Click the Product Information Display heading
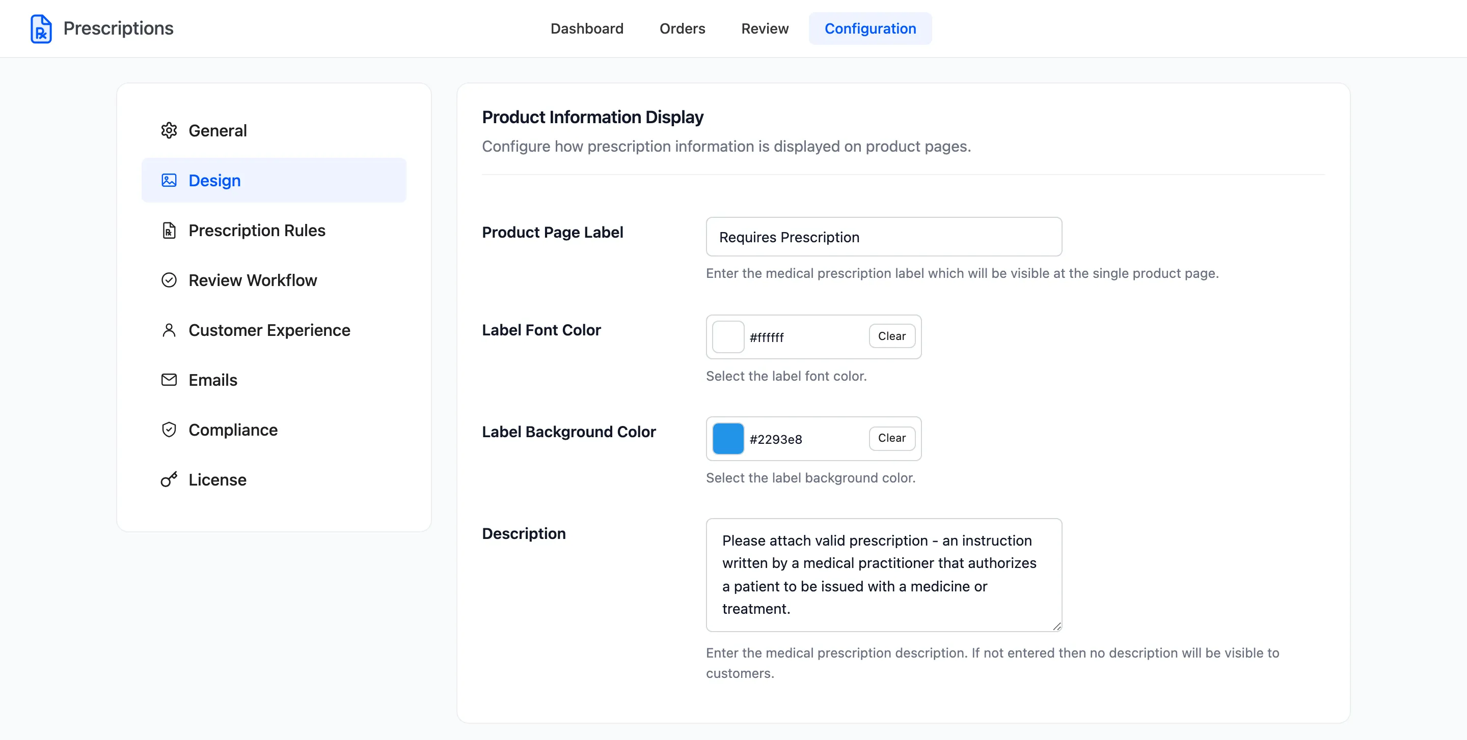Screen dimensions: 1467x740 coord(593,117)
